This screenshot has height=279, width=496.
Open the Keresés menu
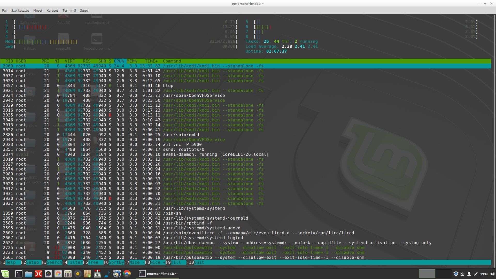tap(52, 10)
